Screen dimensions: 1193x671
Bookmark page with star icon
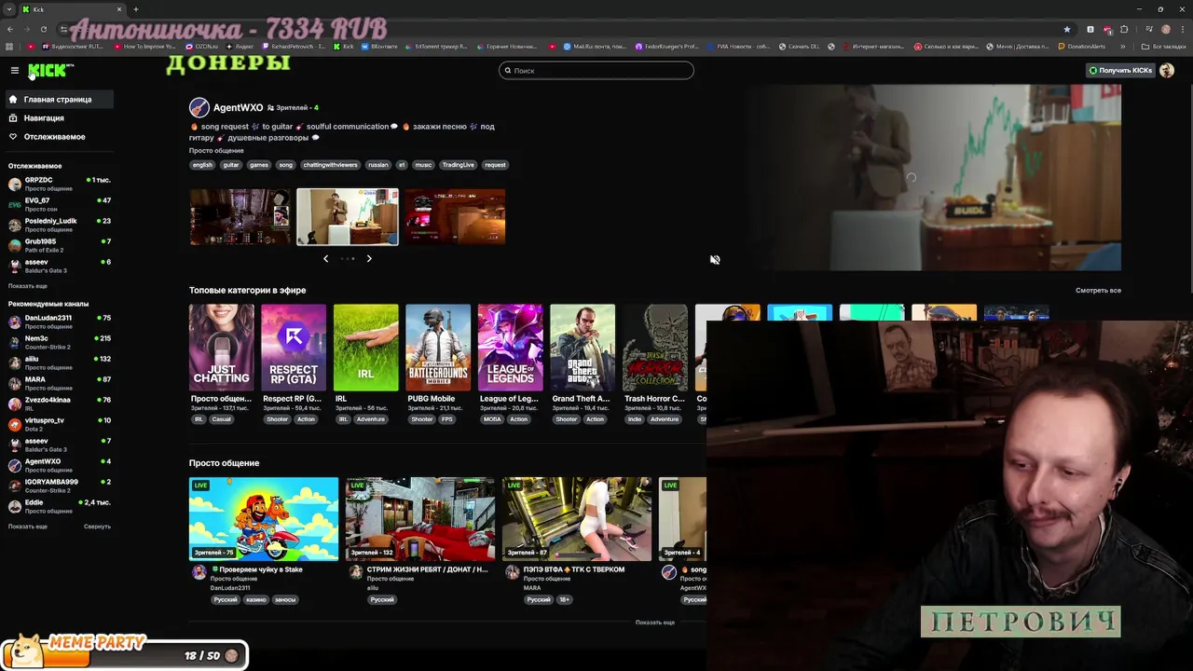[x=1066, y=29]
